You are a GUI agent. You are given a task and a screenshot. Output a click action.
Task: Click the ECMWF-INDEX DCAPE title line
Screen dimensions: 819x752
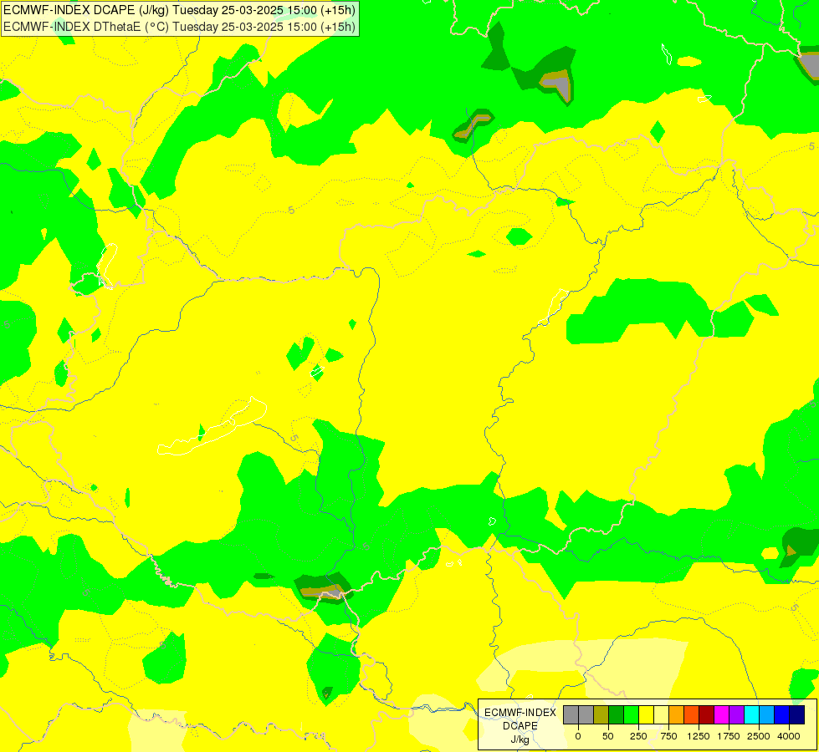[x=179, y=9]
